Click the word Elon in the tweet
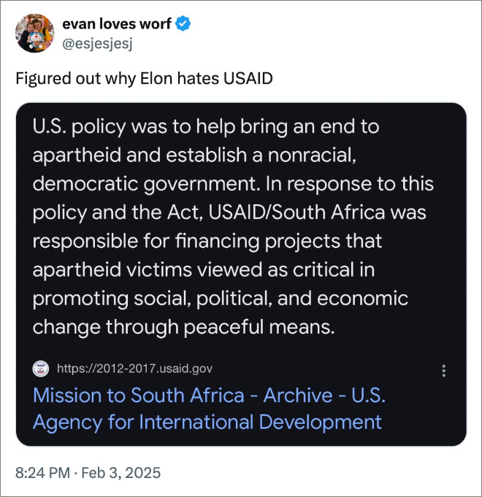This screenshot has height=497, width=482. pos(156,78)
